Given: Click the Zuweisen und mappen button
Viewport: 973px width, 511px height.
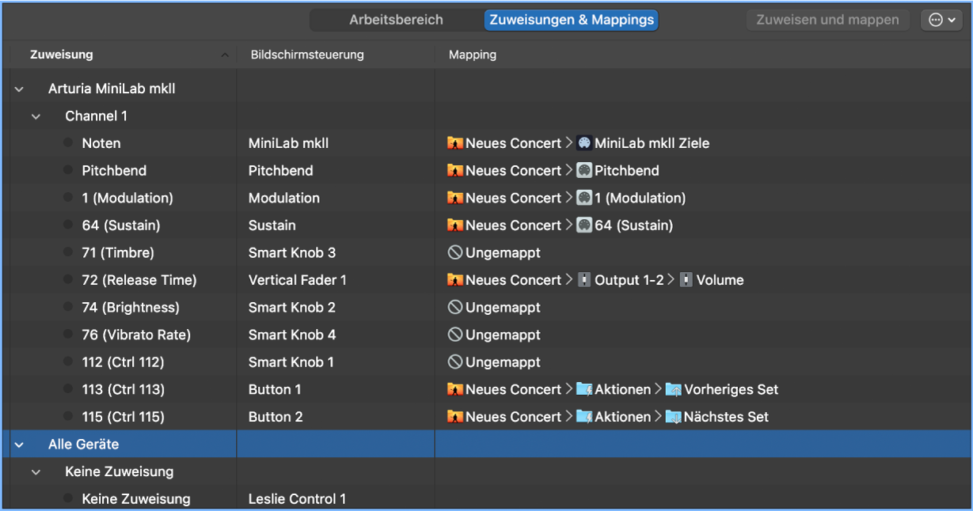Looking at the screenshot, I should click(827, 19).
